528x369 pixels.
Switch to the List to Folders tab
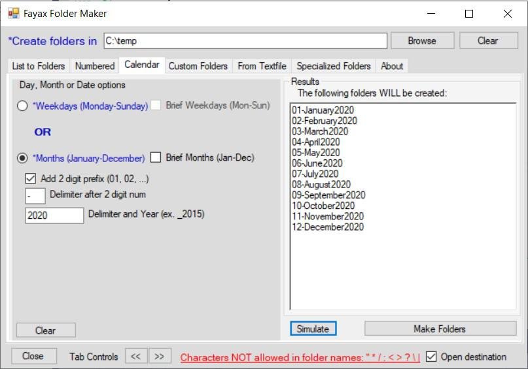pos(39,66)
